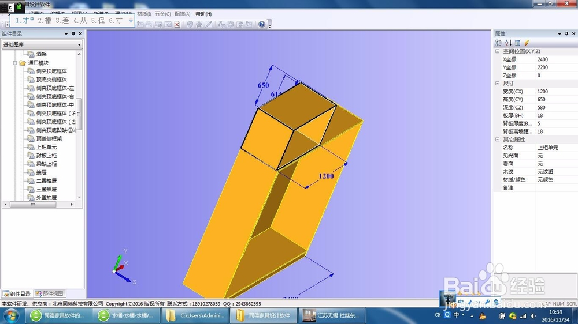Screen dimensions: 578x324
Task: Click tree vertical scrollbar down arrow
Action: (79, 198)
